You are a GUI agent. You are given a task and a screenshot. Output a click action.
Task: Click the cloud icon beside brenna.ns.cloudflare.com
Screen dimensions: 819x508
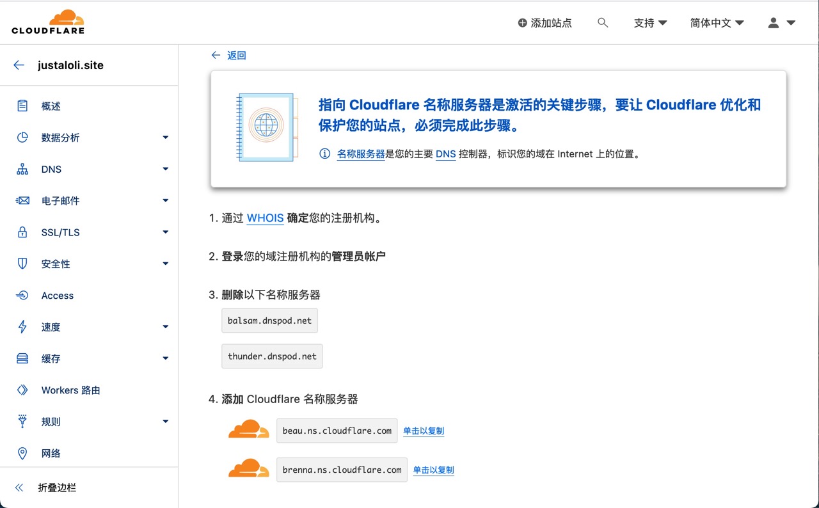(x=249, y=468)
